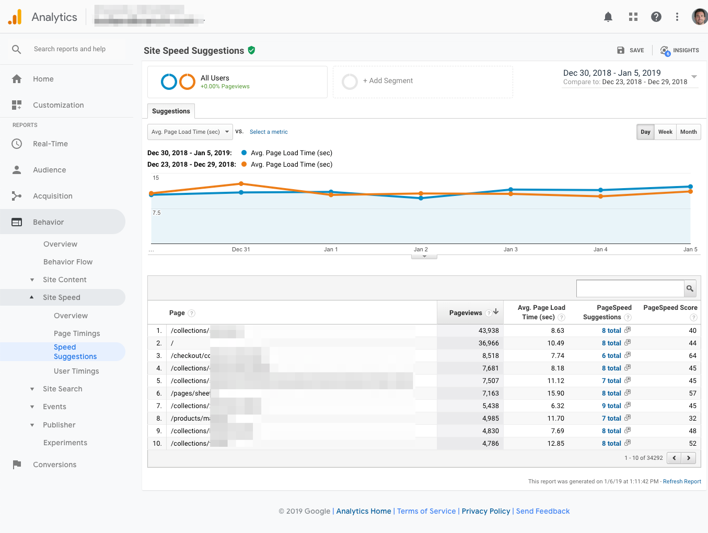Screen dimensions: 708x533
Task: Open the Page Timings report
Action: tap(77, 333)
